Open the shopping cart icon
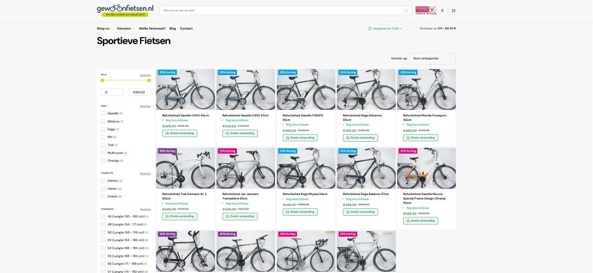The width and height of the screenshot is (593, 273). click(453, 10)
